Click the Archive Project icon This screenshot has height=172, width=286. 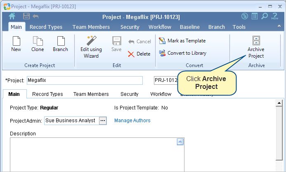tap(256, 40)
